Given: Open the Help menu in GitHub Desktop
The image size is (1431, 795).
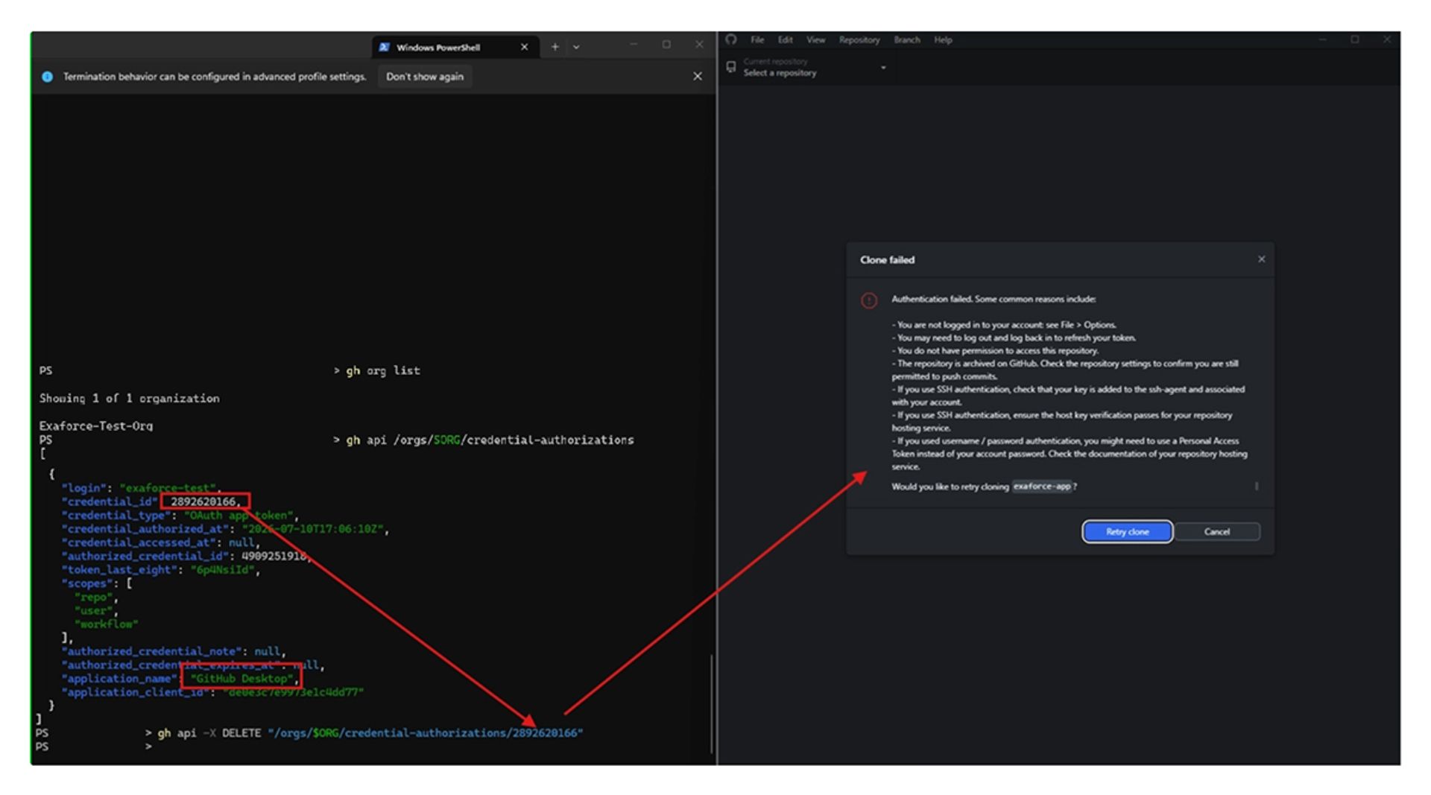Looking at the screenshot, I should 944,40.
